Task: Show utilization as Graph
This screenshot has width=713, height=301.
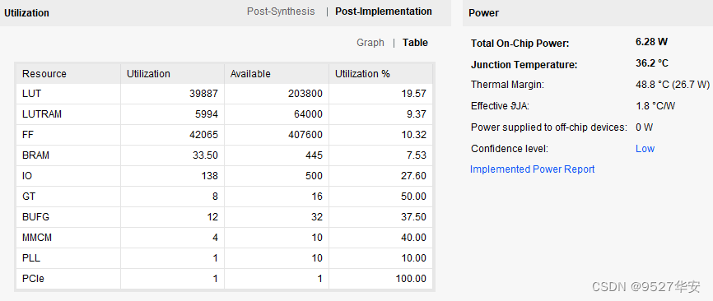Action: (370, 43)
